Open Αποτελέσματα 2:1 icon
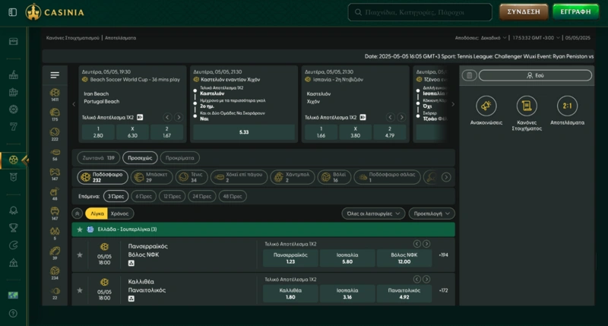Screen dimensions: 608x326 [x=567, y=106]
